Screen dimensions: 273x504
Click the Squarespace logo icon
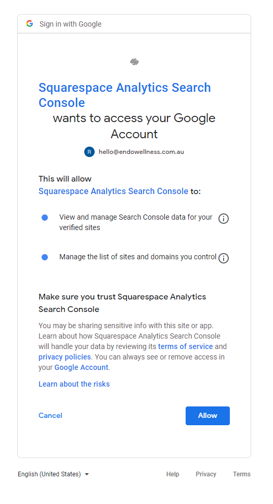tap(134, 62)
